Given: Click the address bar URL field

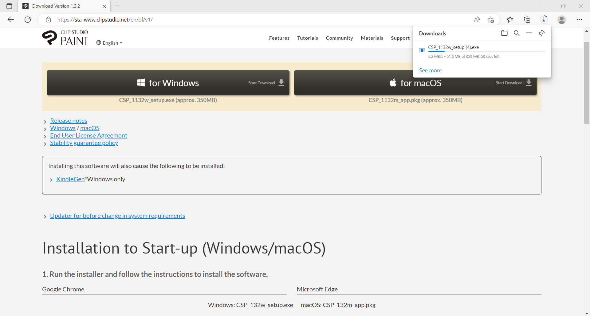Looking at the screenshot, I should (246, 20).
